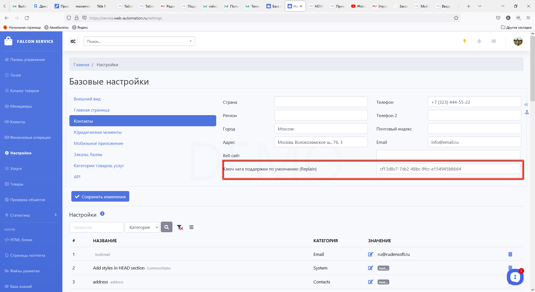Go to the Главная breadcrumb link
The width and height of the screenshot is (535, 292).
[x=81, y=65]
